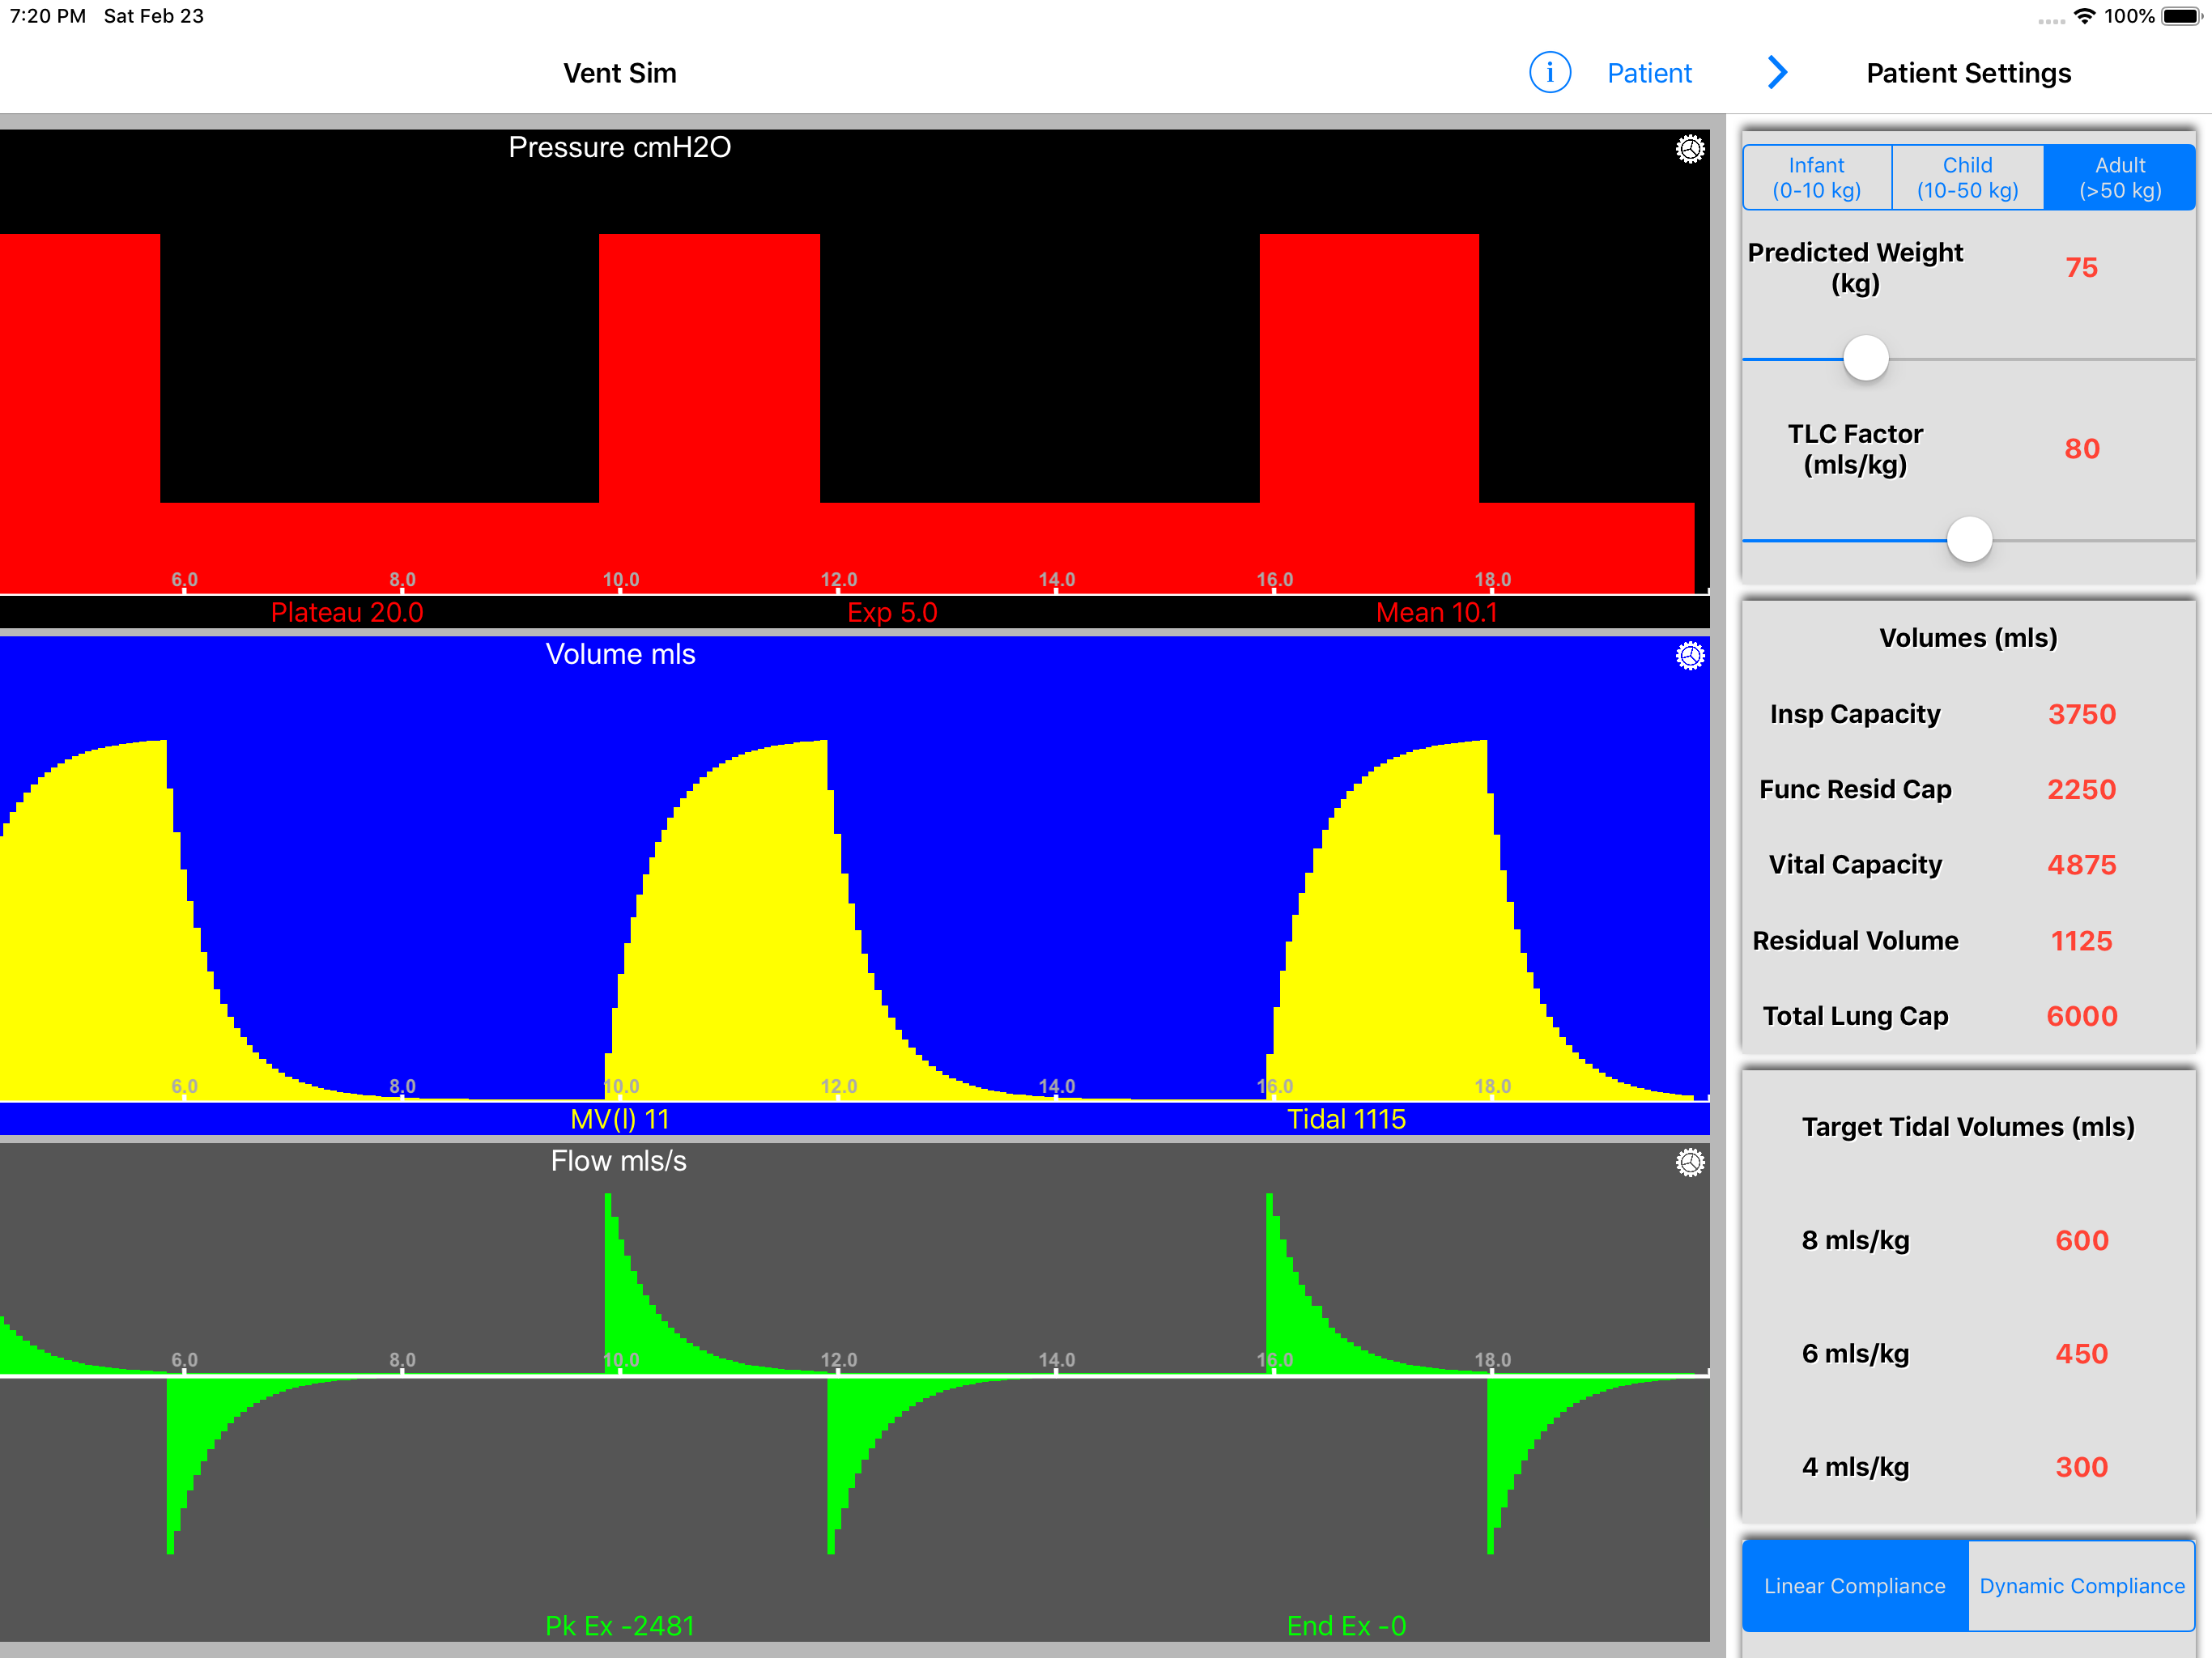This screenshot has height=1658, width=2212.
Task: Tap the battery status icon
Action: (2181, 16)
